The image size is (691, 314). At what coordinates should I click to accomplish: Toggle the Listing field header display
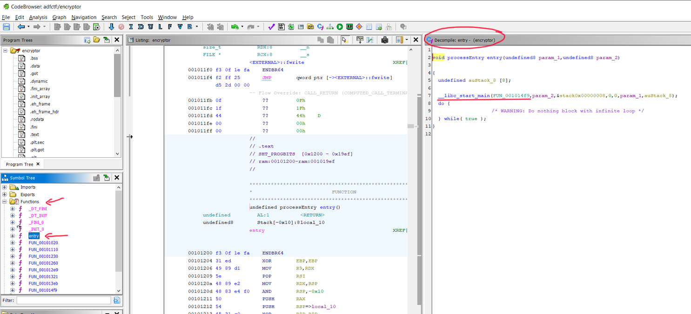pos(360,40)
